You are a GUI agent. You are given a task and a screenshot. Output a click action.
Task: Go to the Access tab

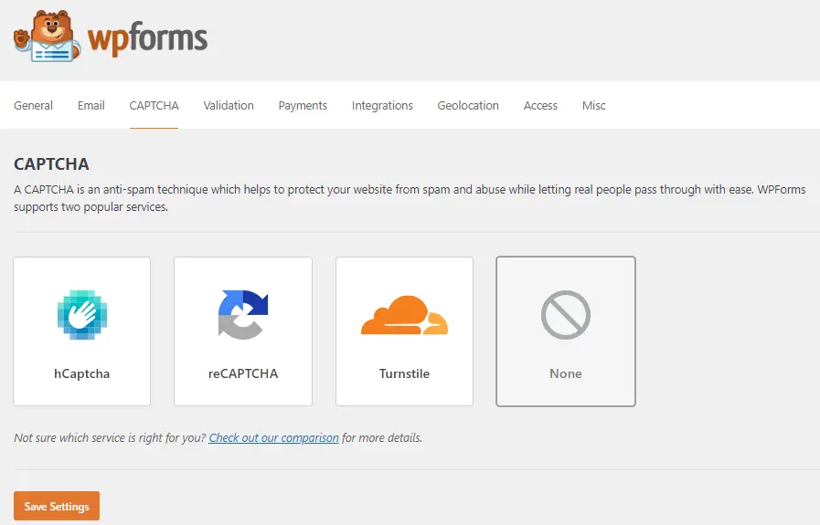tap(541, 106)
